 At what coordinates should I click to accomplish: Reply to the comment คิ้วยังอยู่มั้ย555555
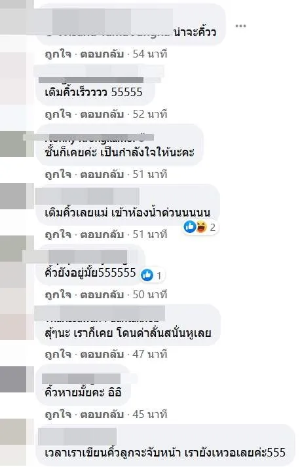102,294
